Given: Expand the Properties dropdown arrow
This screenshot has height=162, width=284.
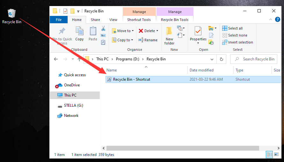Looking at the screenshot, I should [x=198, y=43].
